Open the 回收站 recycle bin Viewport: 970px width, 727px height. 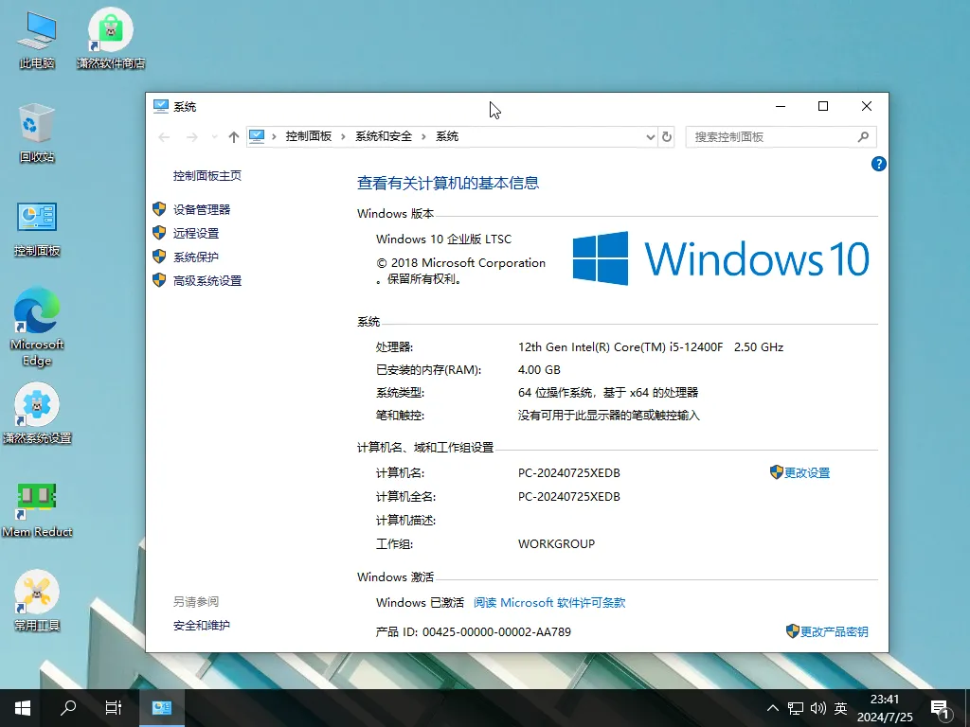pos(38,128)
